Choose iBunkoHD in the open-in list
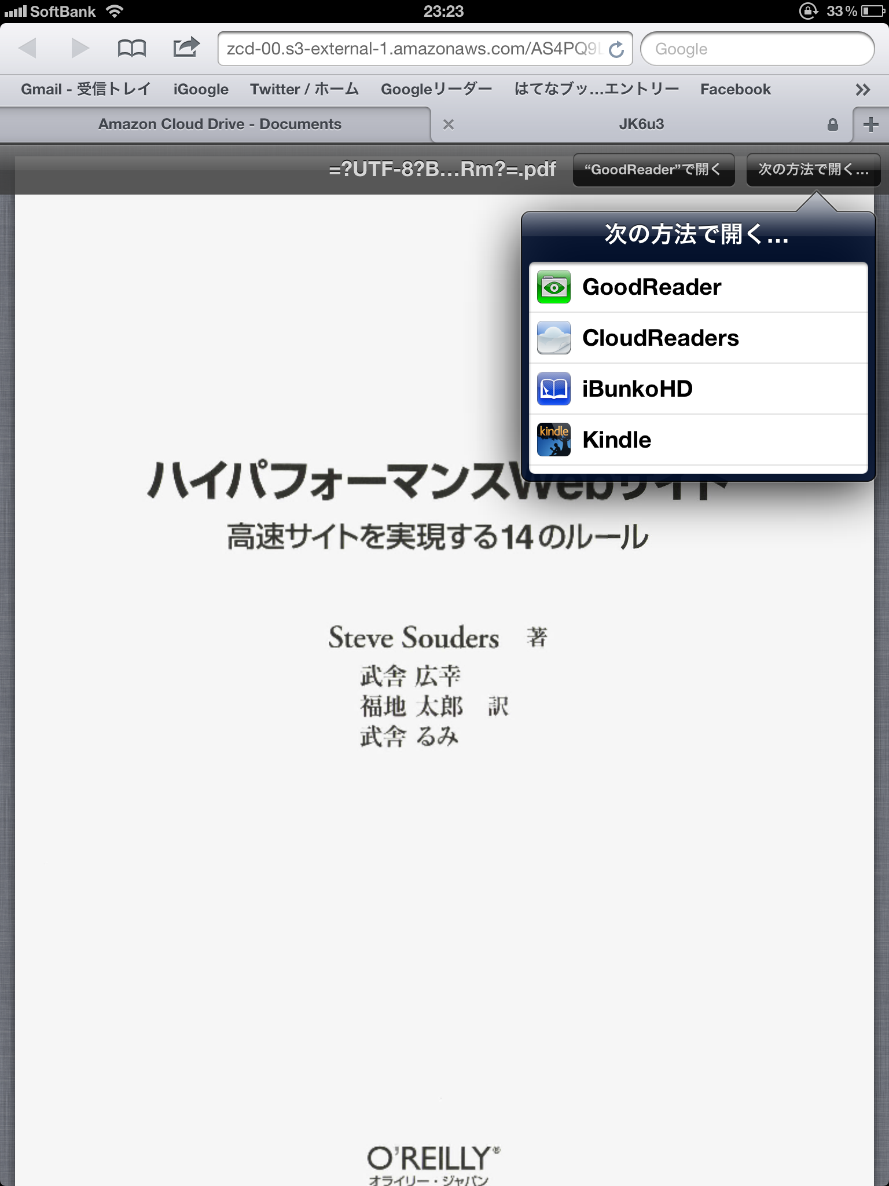The image size is (889, 1186). 698,389
